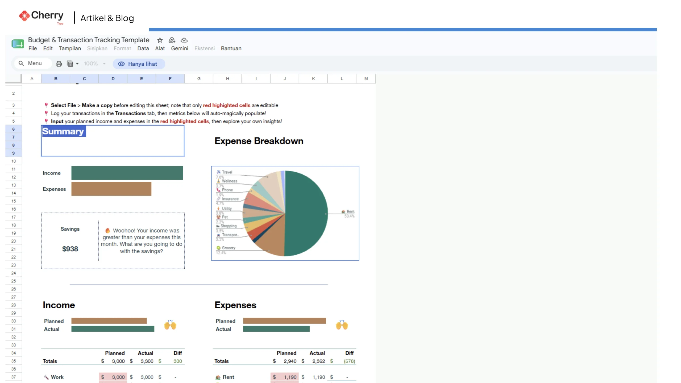Click the Transpor... legend icon in pie chart
681x383 pixels.
(x=219, y=235)
